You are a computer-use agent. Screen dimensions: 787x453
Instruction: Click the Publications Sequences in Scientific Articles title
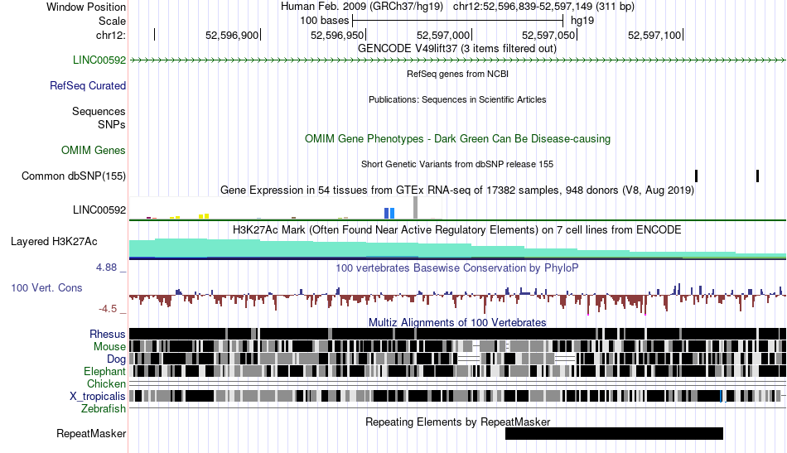[457, 100]
